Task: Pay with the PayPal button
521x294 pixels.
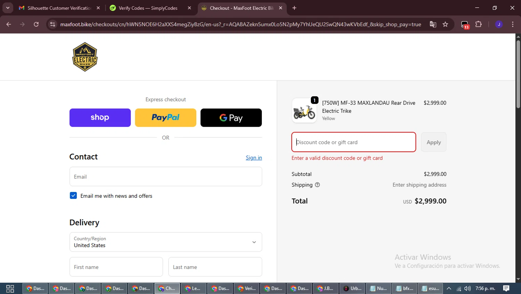Action: (x=166, y=118)
